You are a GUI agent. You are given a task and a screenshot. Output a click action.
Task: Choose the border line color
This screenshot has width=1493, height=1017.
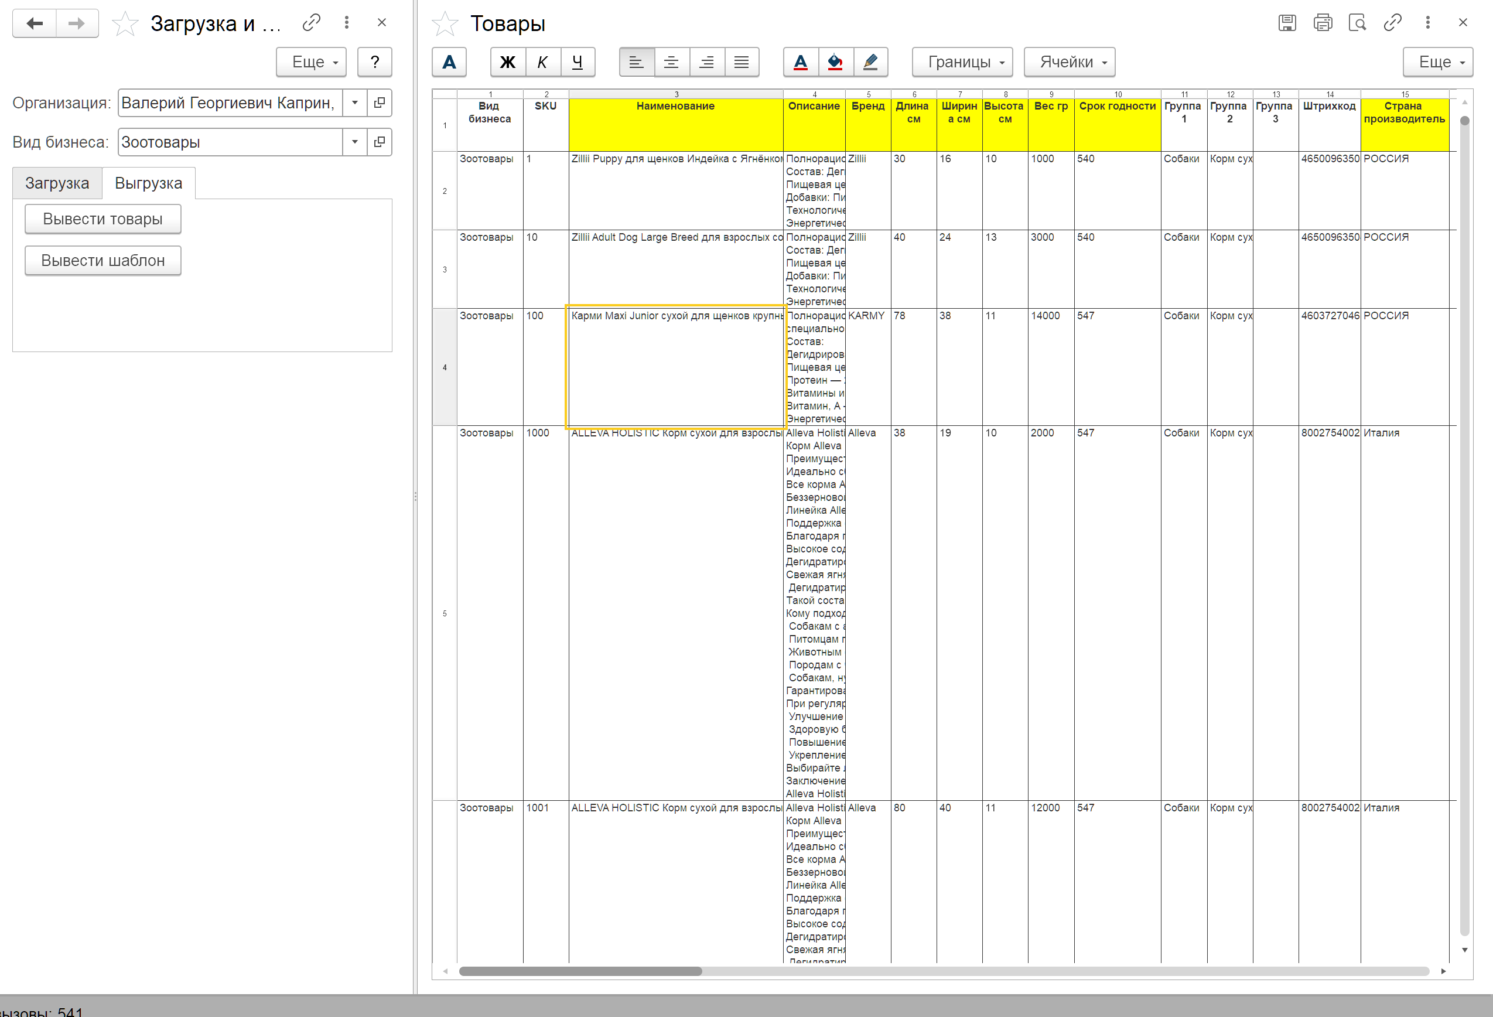pyautogui.click(x=870, y=62)
